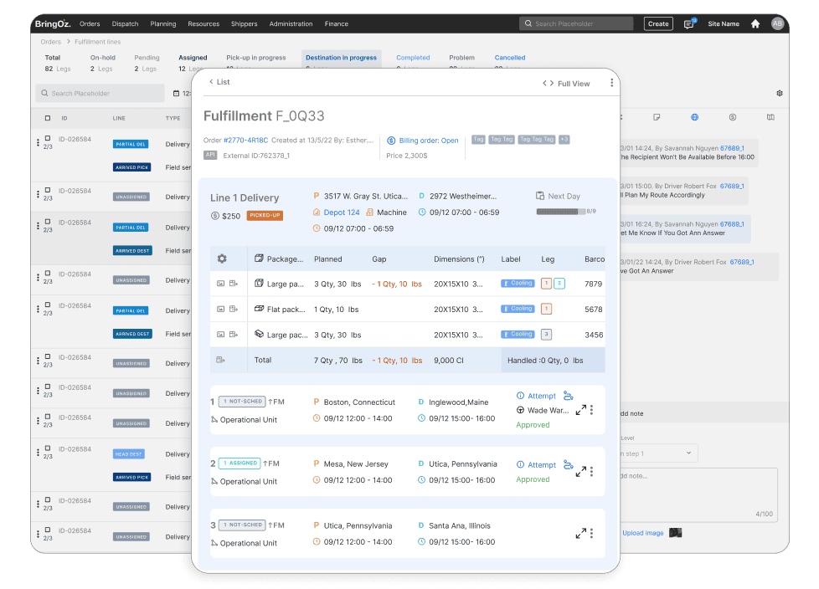Select the globe tab icon in notes panel
This screenshot has width=819, height=589.
694,117
